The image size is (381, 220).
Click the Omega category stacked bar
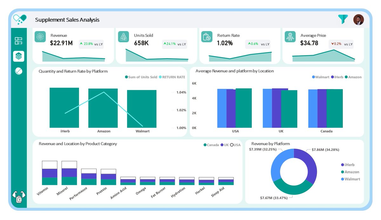(148, 181)
